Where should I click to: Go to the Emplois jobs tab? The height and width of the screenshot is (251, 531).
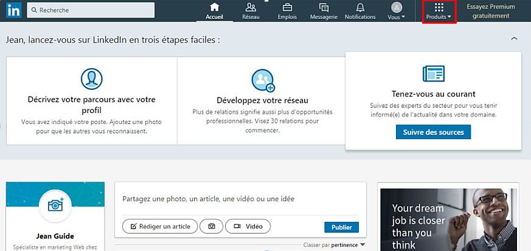[287, 11]
